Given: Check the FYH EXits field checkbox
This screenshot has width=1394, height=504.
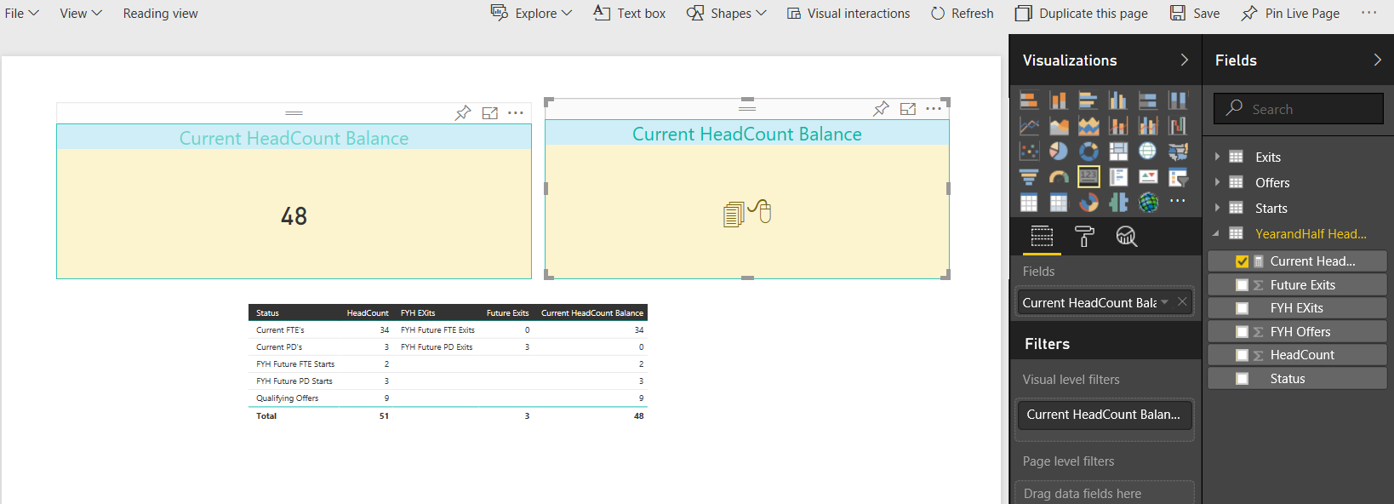Looking at the screenshot, I should tap(1242, 308).
